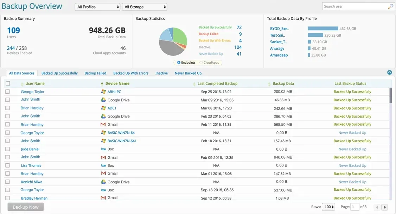Open the Rows count dropdown

tap(328, 207)
